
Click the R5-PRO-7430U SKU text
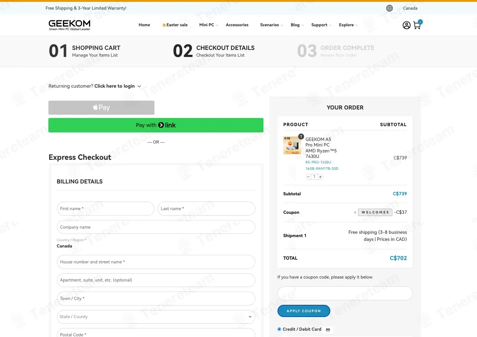coord(322,165)
